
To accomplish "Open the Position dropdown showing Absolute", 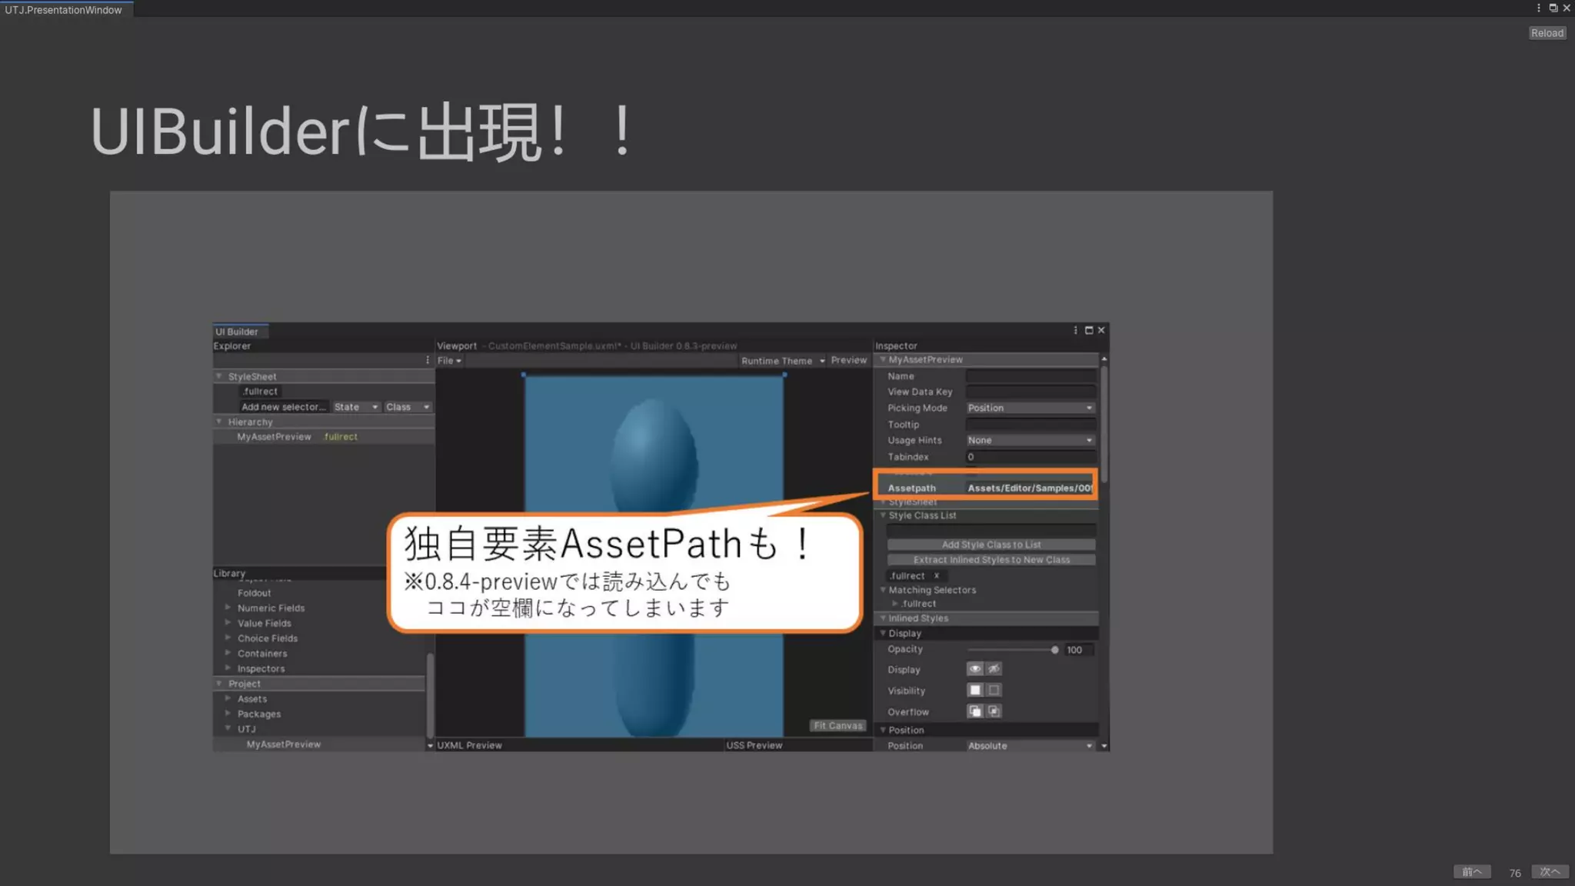I will coord(1031,746).
